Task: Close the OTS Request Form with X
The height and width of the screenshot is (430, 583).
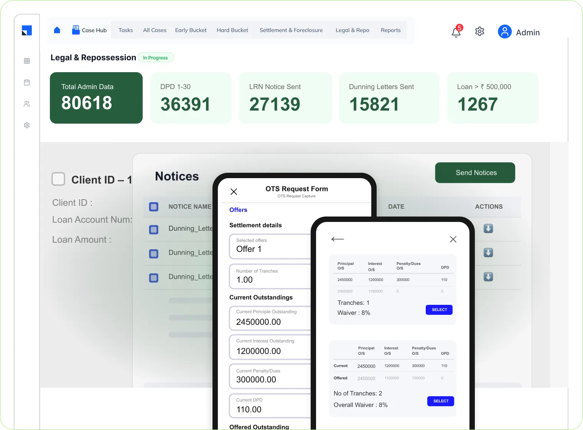Action: tap(234, 192)
